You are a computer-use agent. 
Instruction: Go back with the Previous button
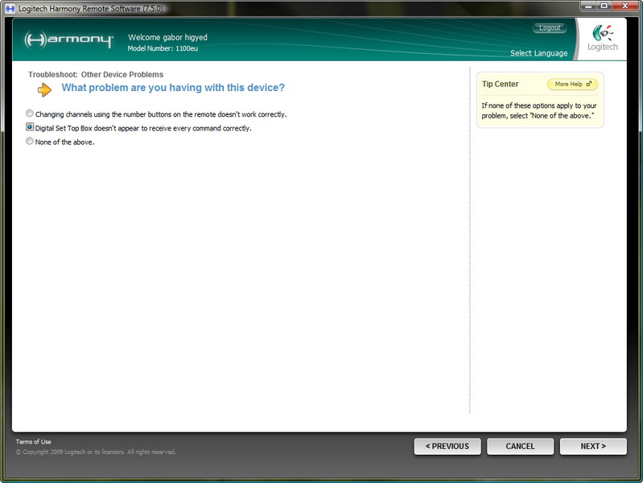tap(447, 446)
